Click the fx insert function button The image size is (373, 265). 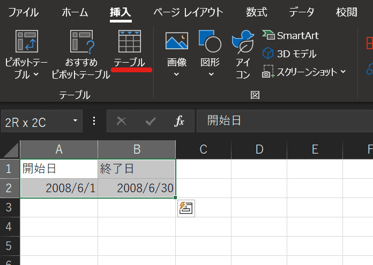tap(179, 122)
